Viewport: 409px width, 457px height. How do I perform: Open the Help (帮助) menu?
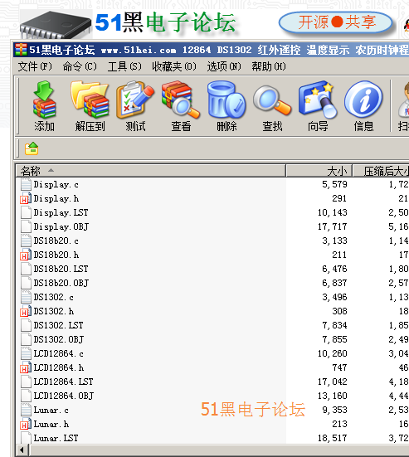coord(269,66)
